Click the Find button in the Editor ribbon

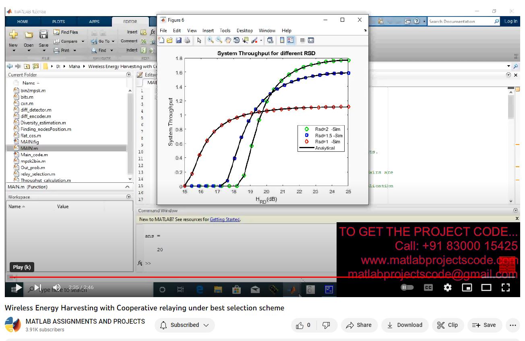pyautogui.click(x=99, y=51)
